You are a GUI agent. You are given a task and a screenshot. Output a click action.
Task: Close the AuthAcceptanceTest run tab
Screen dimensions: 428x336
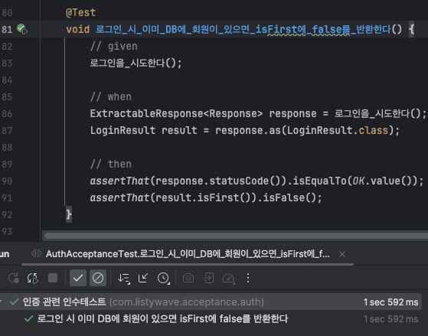(x=342, y=254)
